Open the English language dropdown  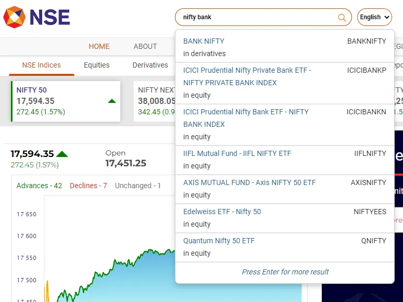click(374, 17)
